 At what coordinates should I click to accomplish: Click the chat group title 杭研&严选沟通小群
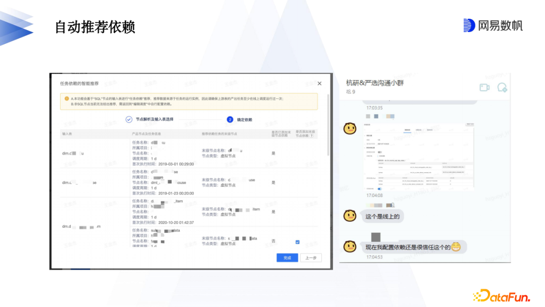[374, 83]
